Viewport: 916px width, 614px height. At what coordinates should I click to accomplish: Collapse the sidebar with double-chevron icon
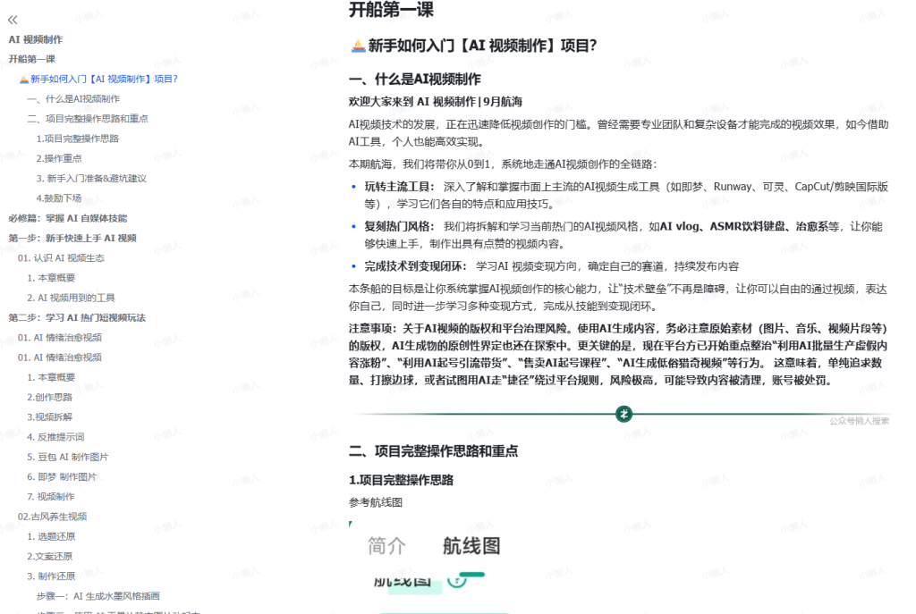point(13,20)
